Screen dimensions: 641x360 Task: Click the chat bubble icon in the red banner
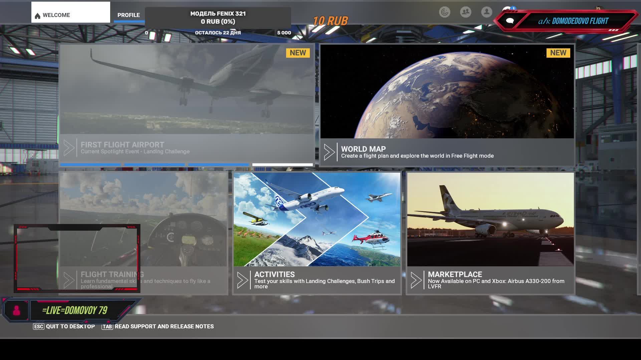coord(509,21)
